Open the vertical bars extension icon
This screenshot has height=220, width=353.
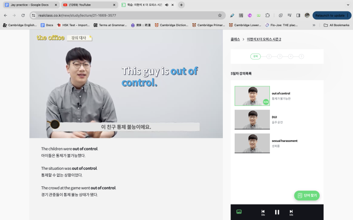[241, 15]
